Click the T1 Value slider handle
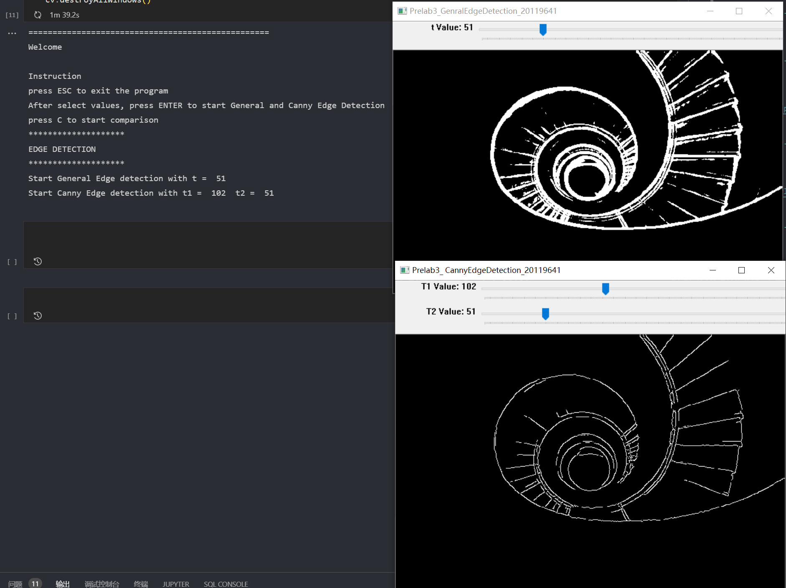The height and width of the screenshot is (588, 786). [605, 289]
